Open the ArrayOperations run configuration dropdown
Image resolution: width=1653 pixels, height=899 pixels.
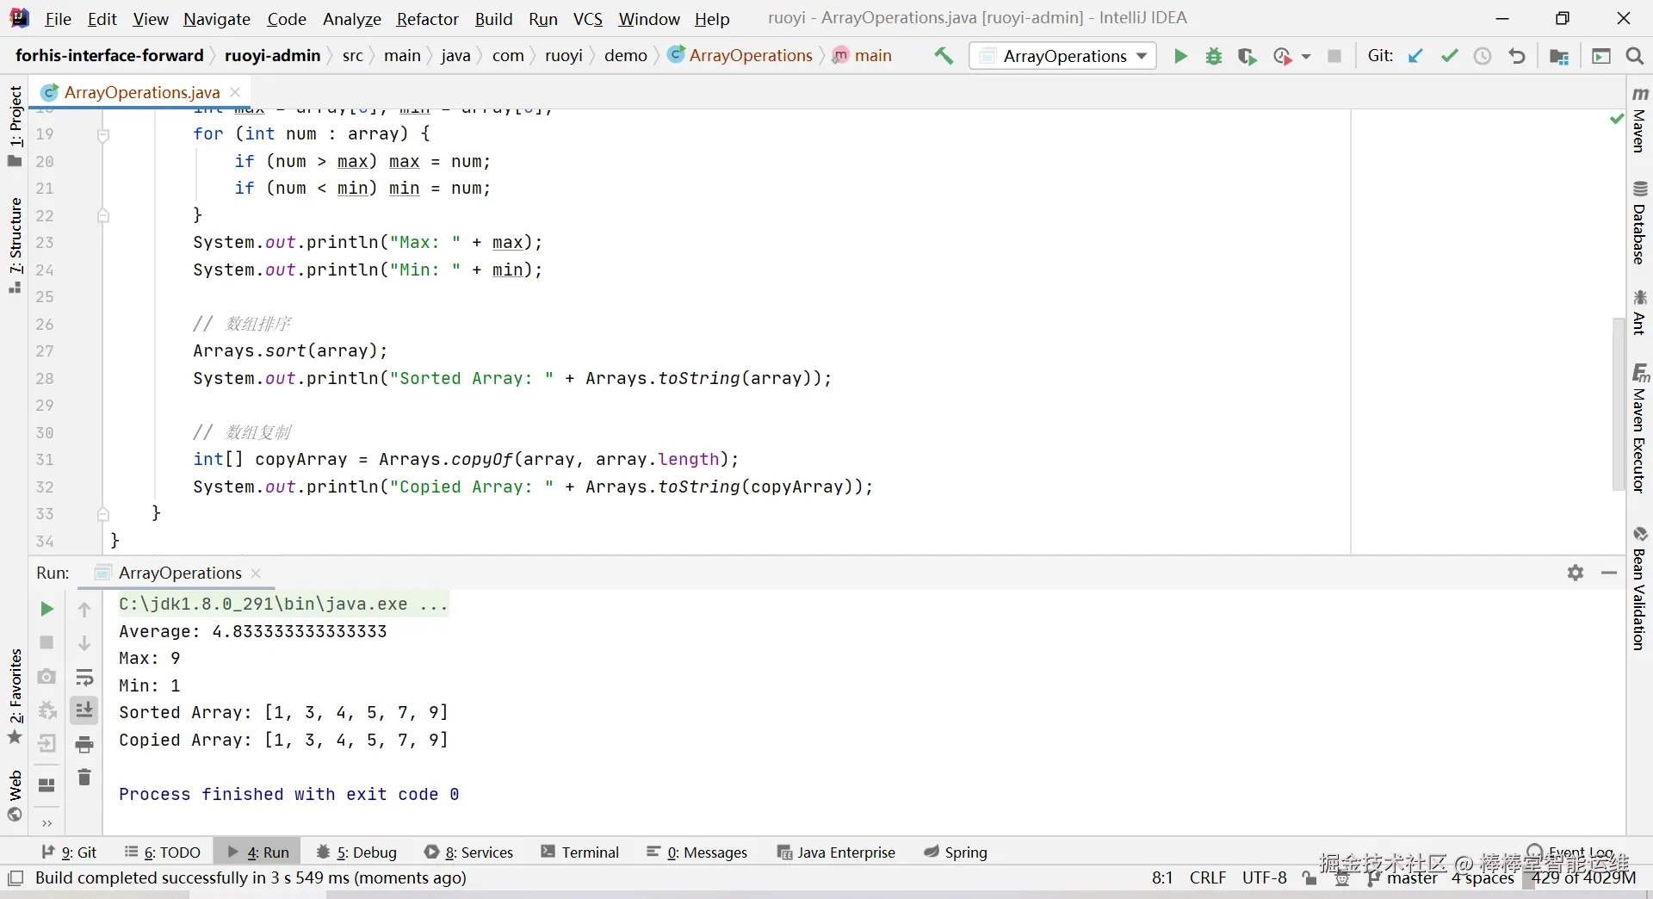[x=1063, y=56]
